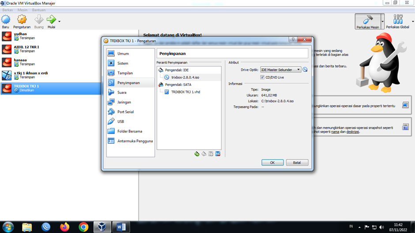Expand Perkakas Mesin dropdown arrow
The height and width of the screenshot is (233, 415).
[x=382, y=22]
